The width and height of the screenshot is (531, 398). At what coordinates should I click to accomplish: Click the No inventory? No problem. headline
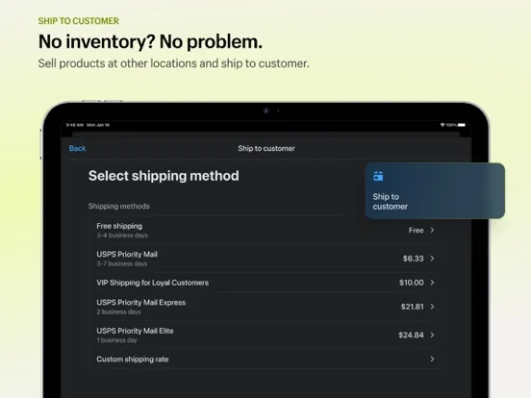coord(150,42)
